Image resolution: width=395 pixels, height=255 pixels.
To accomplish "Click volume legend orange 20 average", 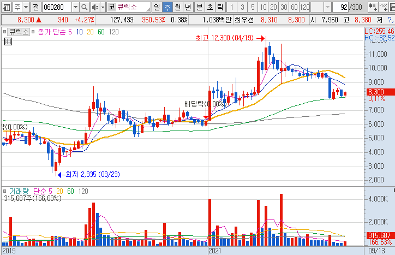I will pyautogui.click(x=59, y=191).
